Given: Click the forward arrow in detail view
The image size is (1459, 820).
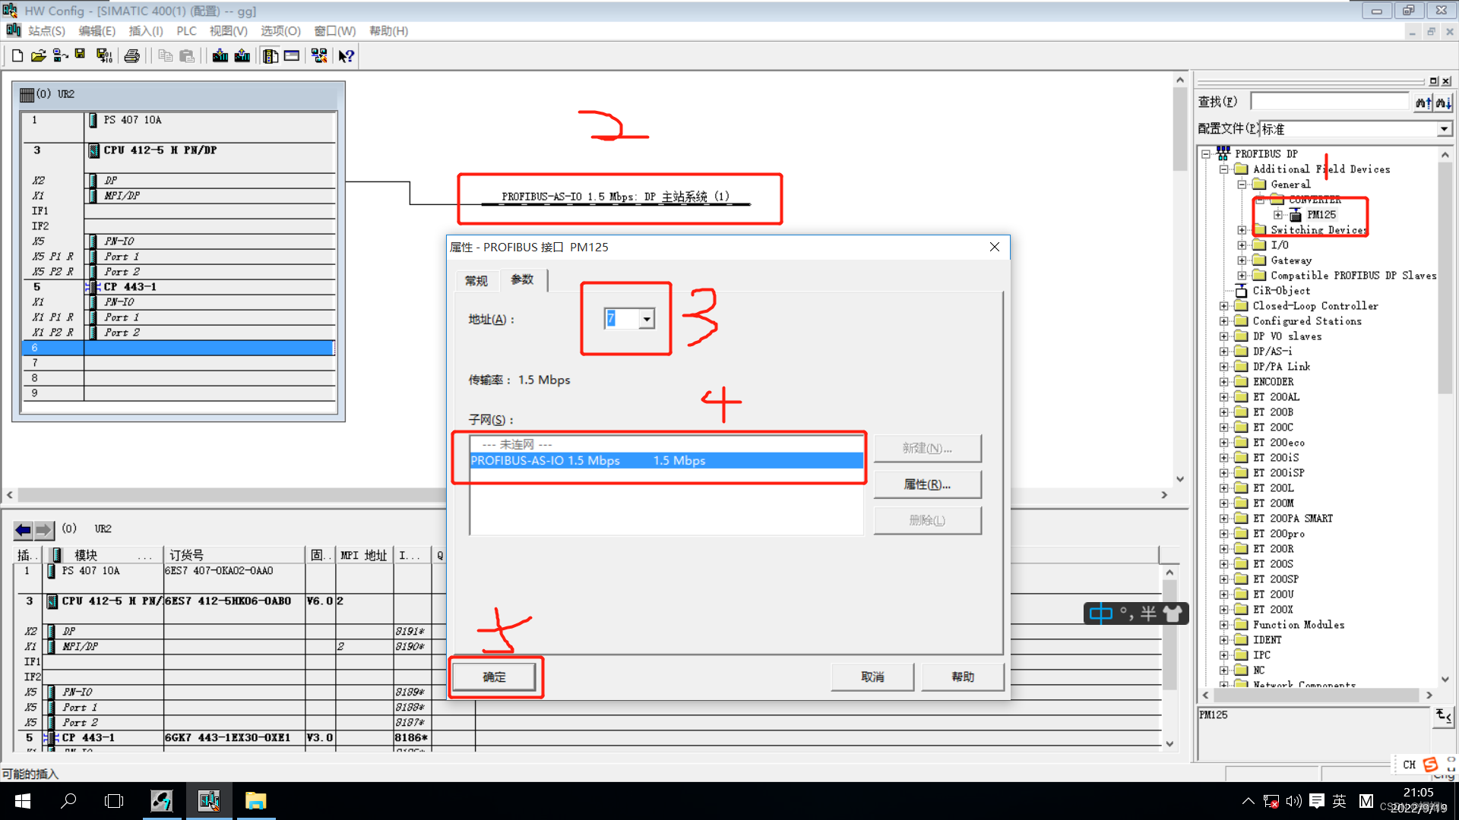Looking at the screenshot, I should (44, 529).
